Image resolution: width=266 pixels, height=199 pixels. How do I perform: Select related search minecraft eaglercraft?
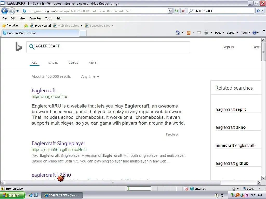coord(235,145)
